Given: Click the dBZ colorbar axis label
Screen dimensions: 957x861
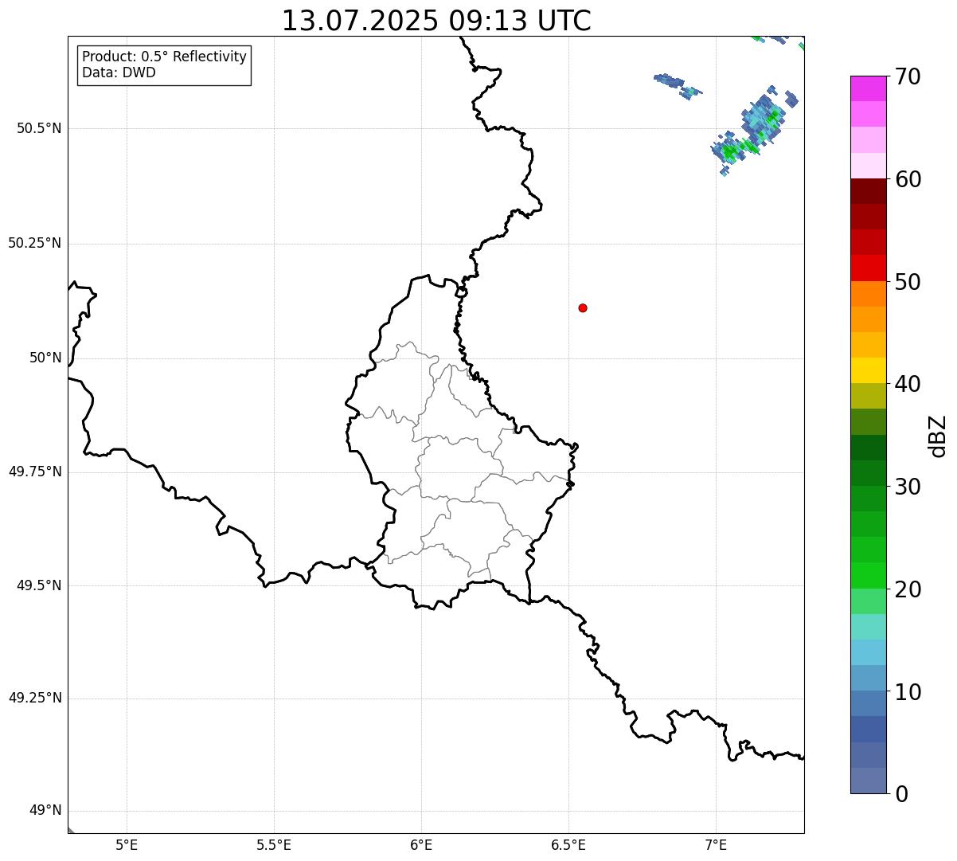Looking at the screenshot, I should pyautogui.click(x=938, y=436).
